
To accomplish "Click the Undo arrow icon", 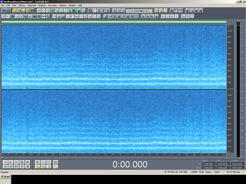I will click(39, 10).
